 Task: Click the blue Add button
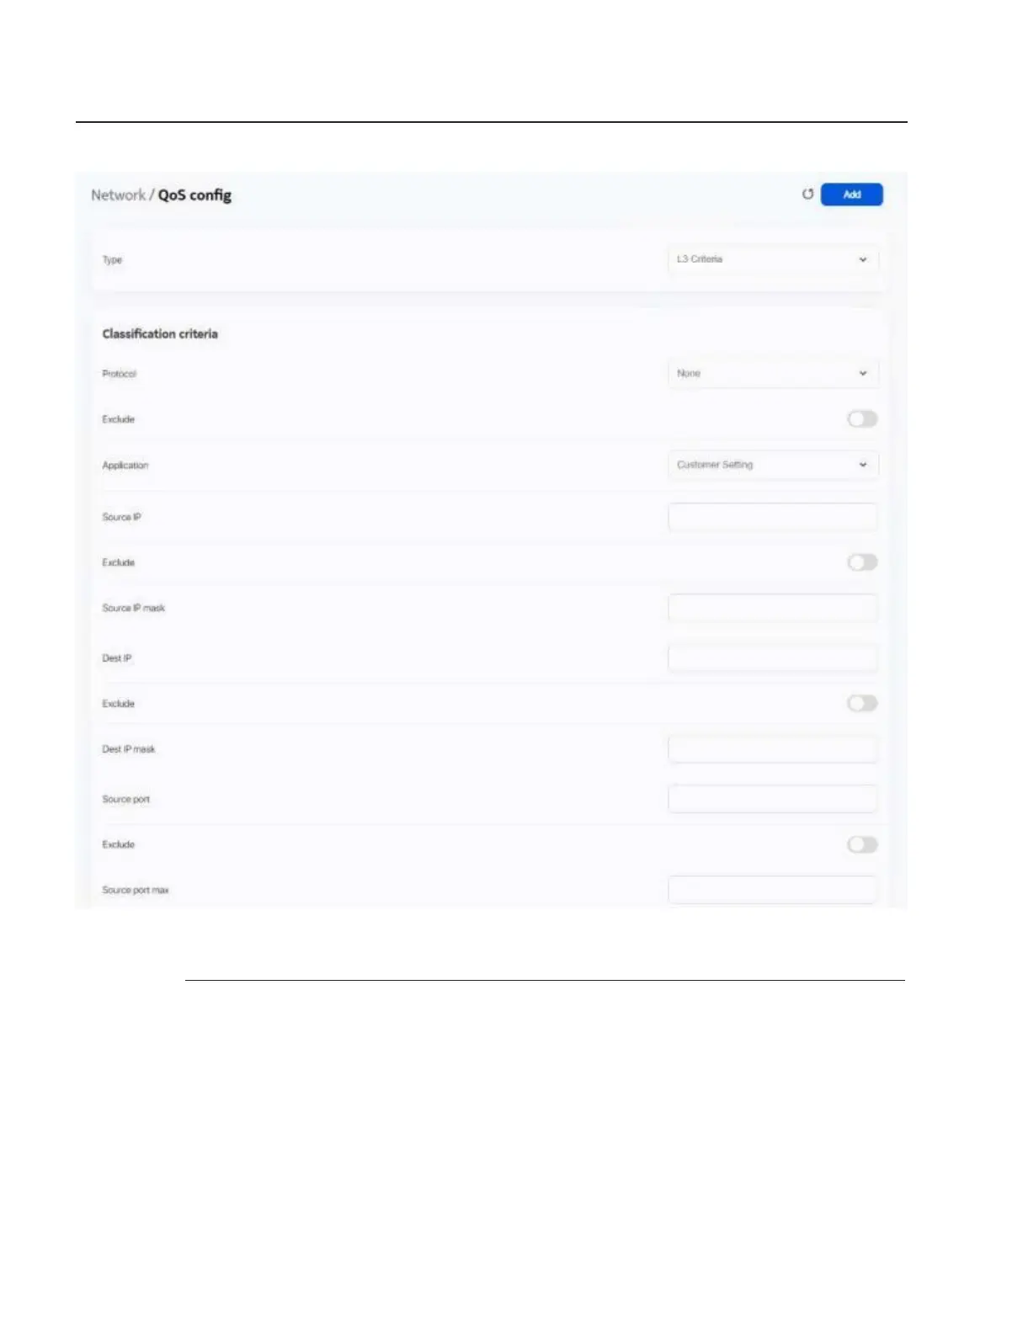point(851,194)
